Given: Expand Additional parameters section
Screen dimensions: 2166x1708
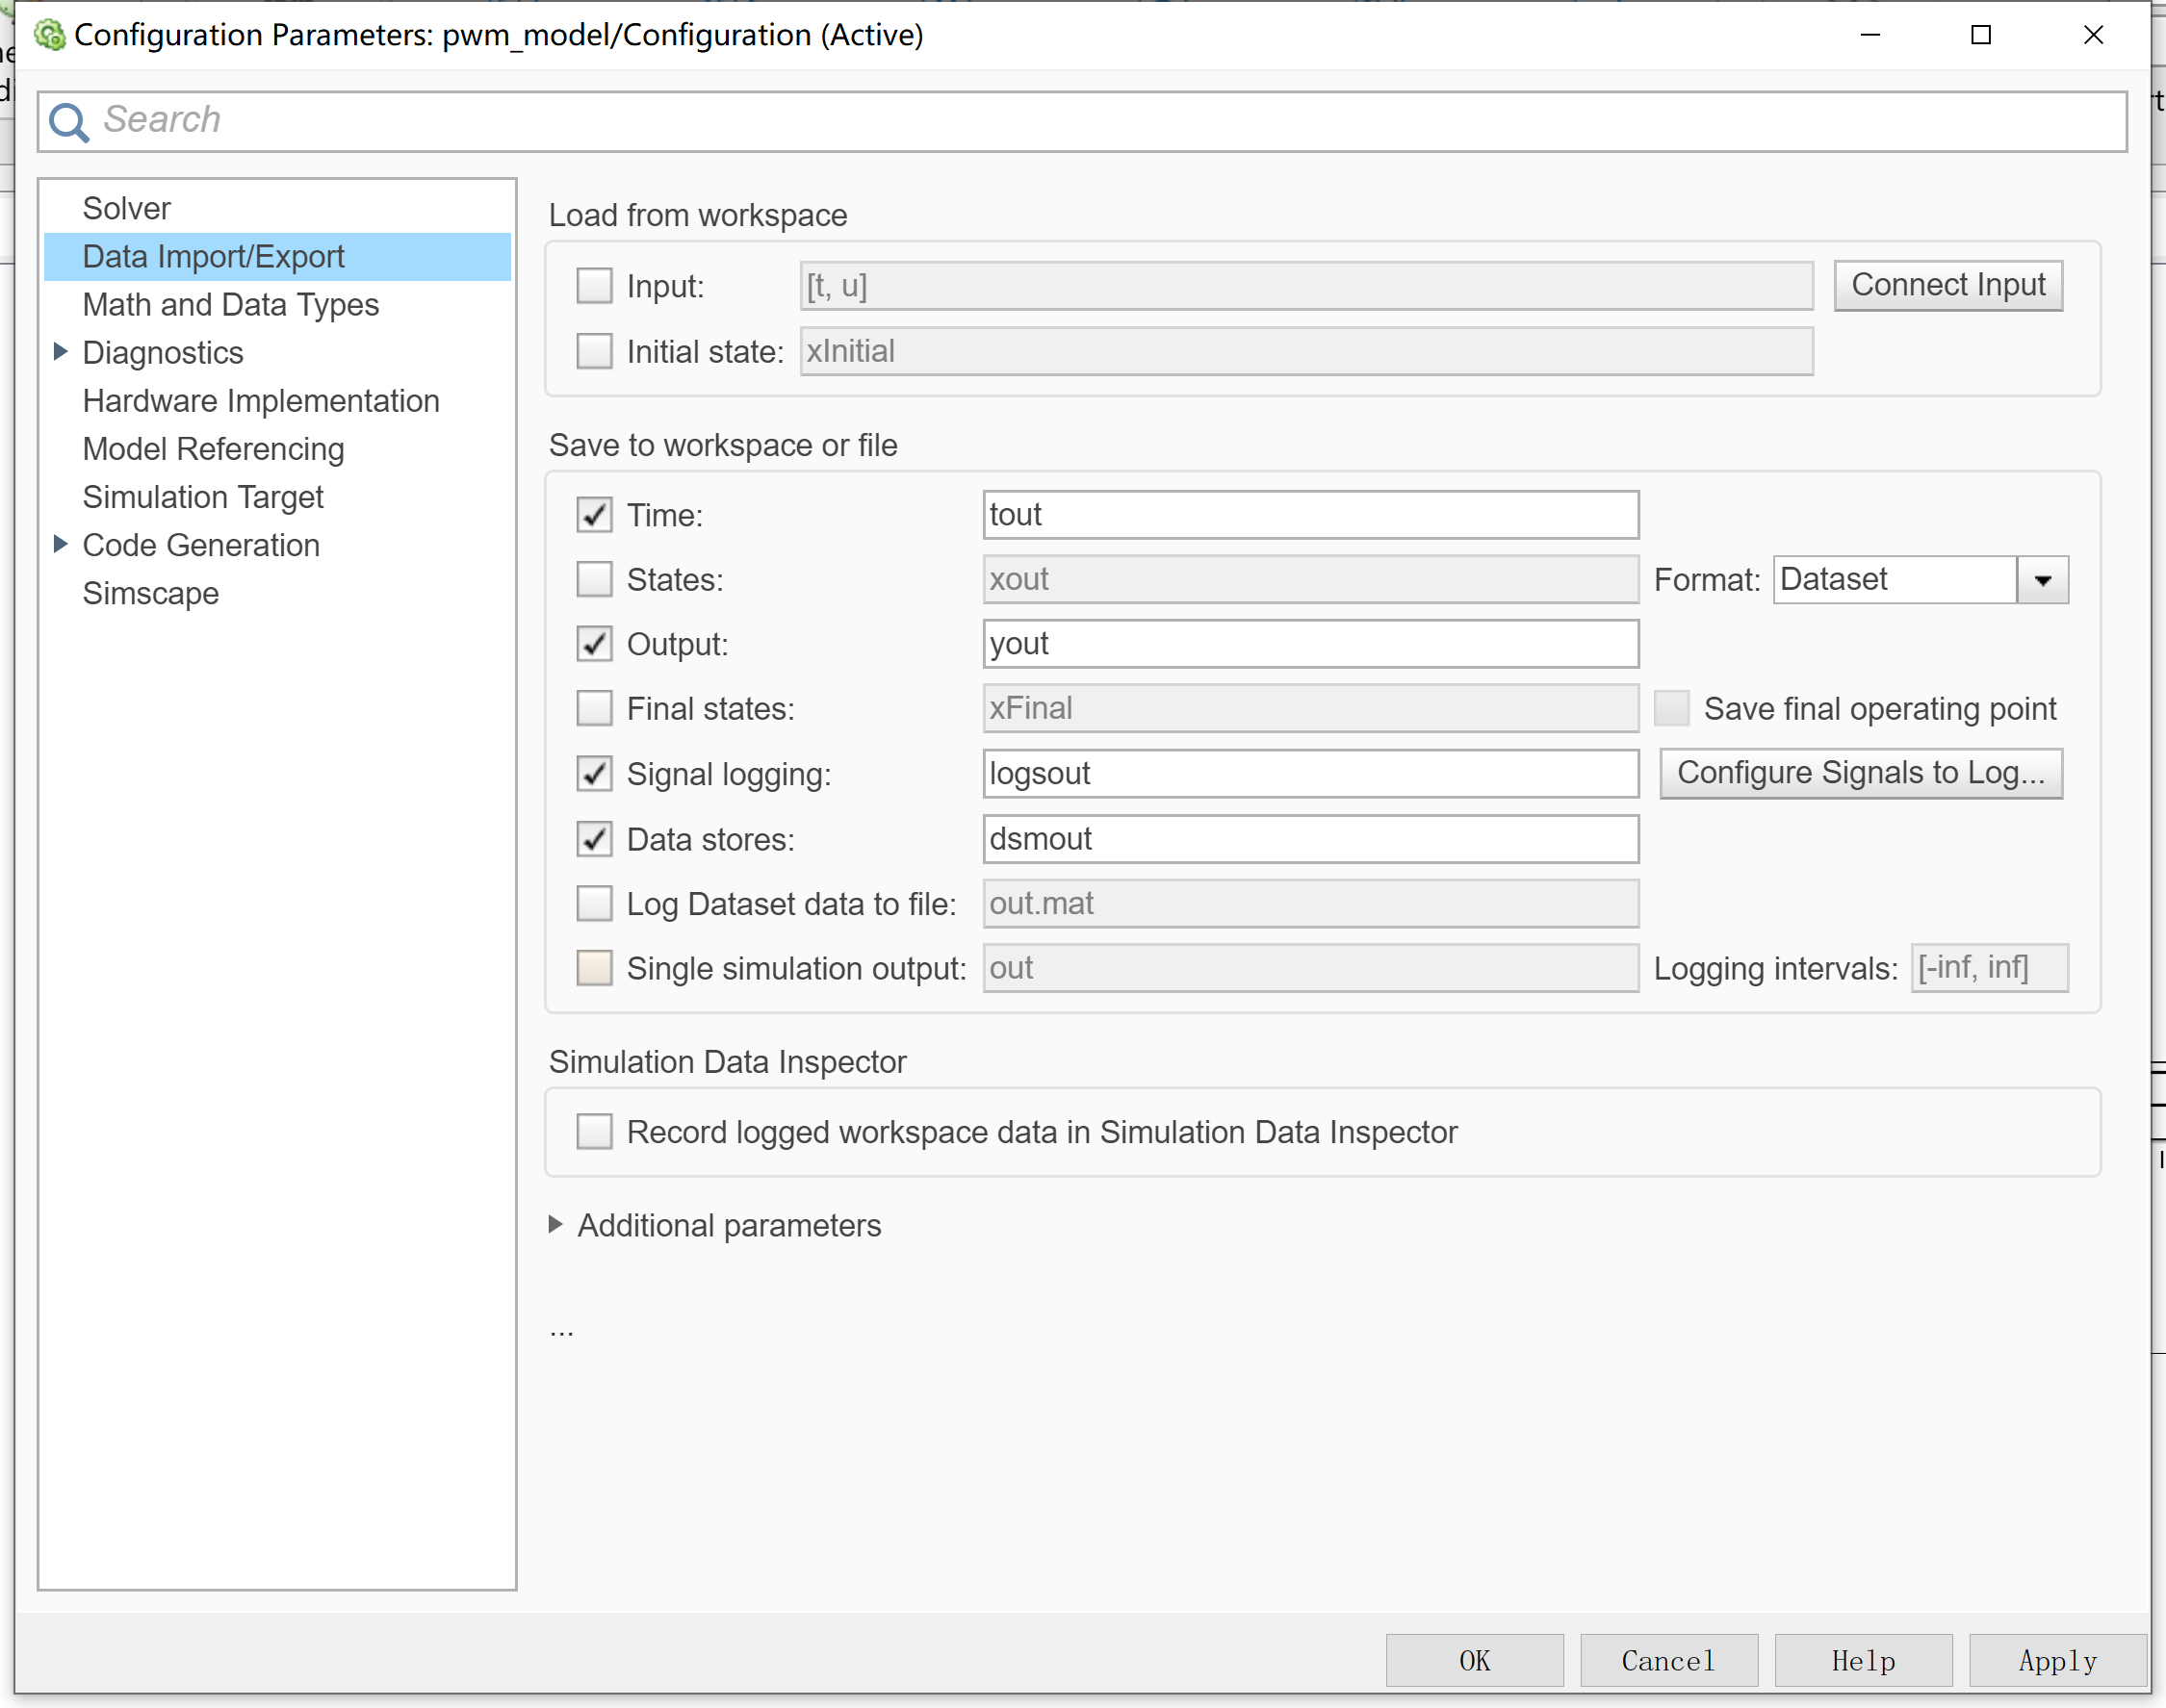Looking at the screenshot, I should pyautogui.click(x=556, y=1224).
